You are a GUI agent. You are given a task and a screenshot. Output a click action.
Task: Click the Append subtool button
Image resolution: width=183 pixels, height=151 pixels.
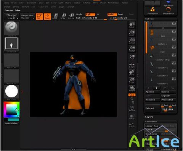[152, 92]
